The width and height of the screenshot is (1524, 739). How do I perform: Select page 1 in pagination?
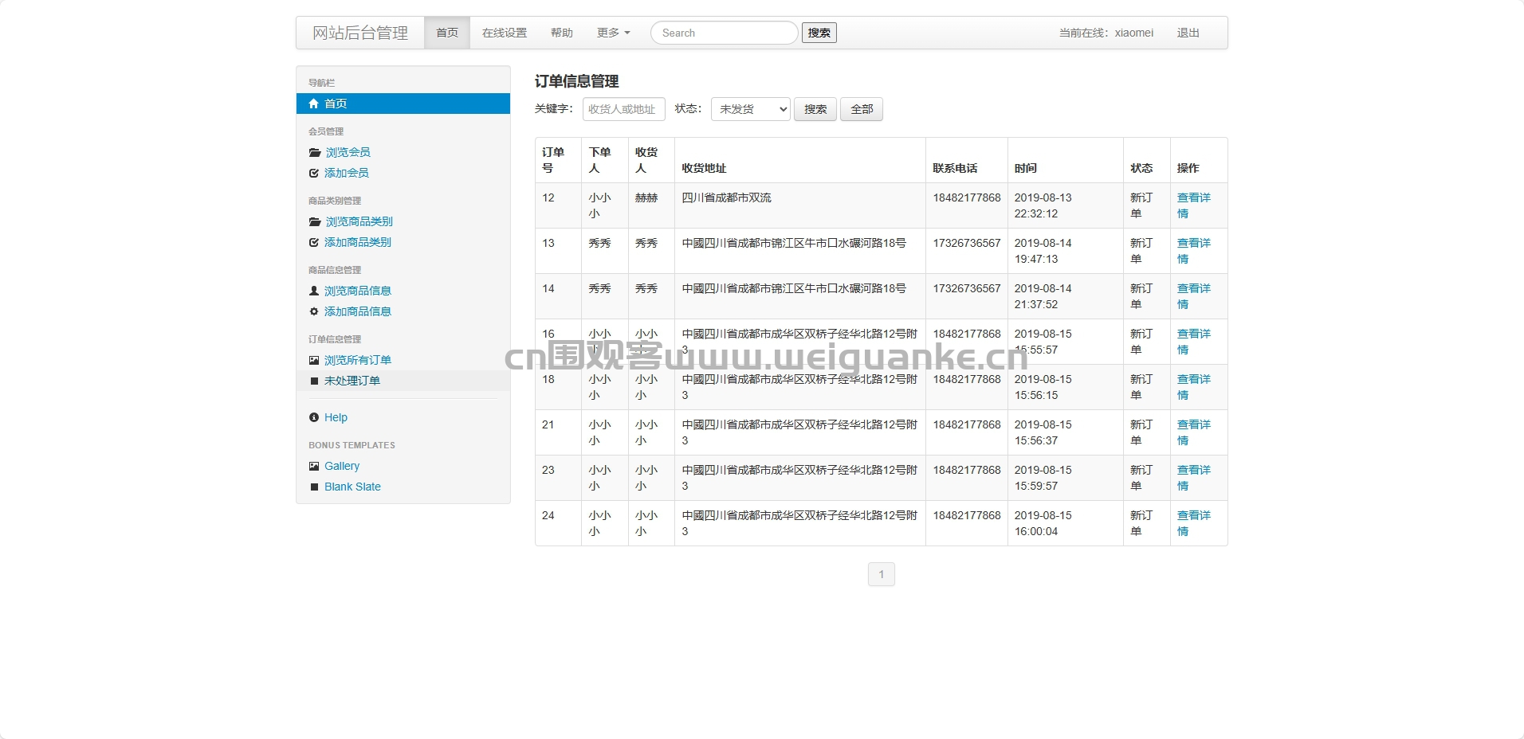(x=881, y=574)
